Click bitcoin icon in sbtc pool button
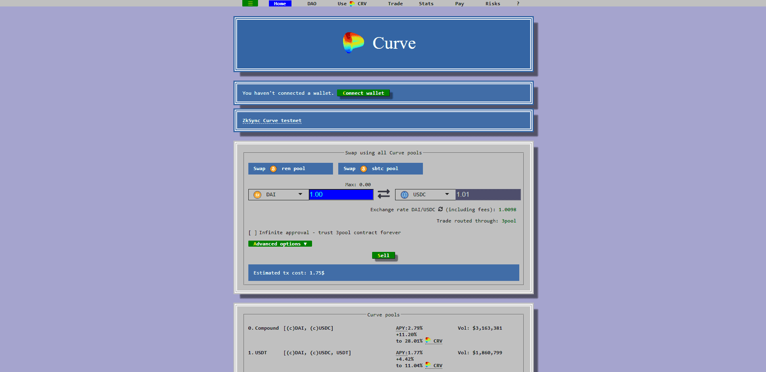 364,169
